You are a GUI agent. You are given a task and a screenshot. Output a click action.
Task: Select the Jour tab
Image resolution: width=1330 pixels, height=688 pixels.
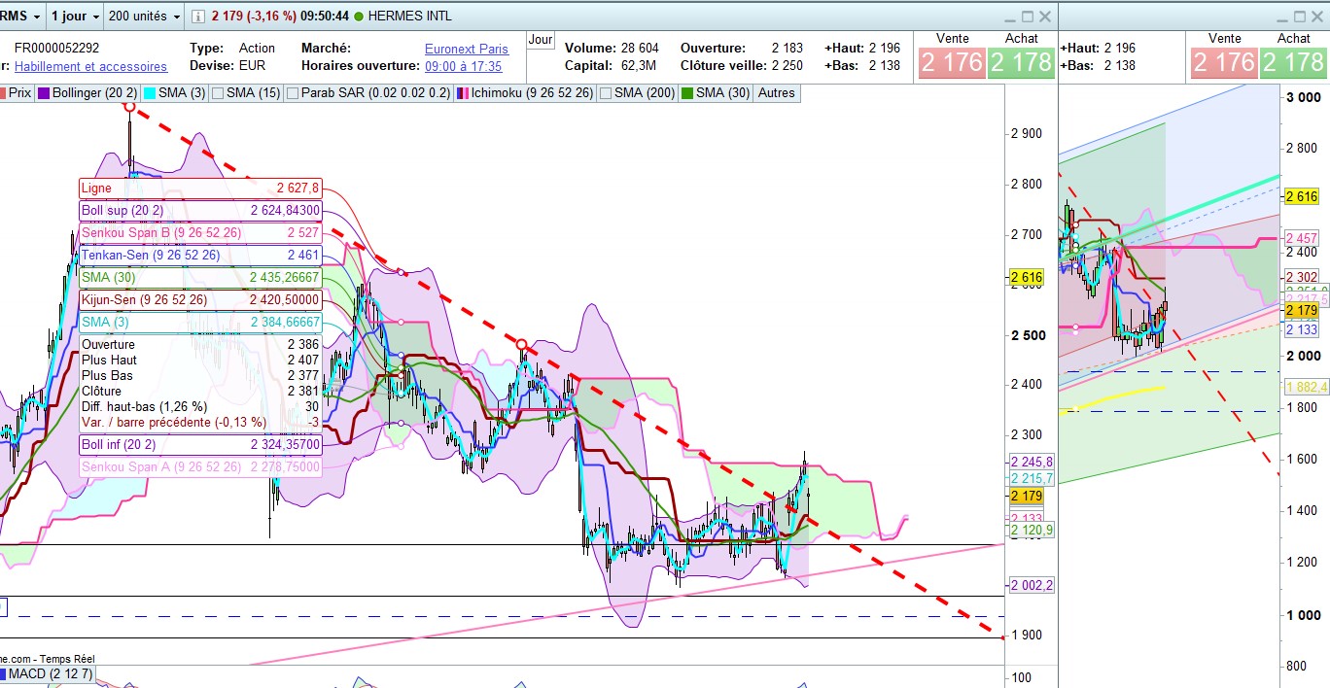pyautogui.click(x=541, y=40)
